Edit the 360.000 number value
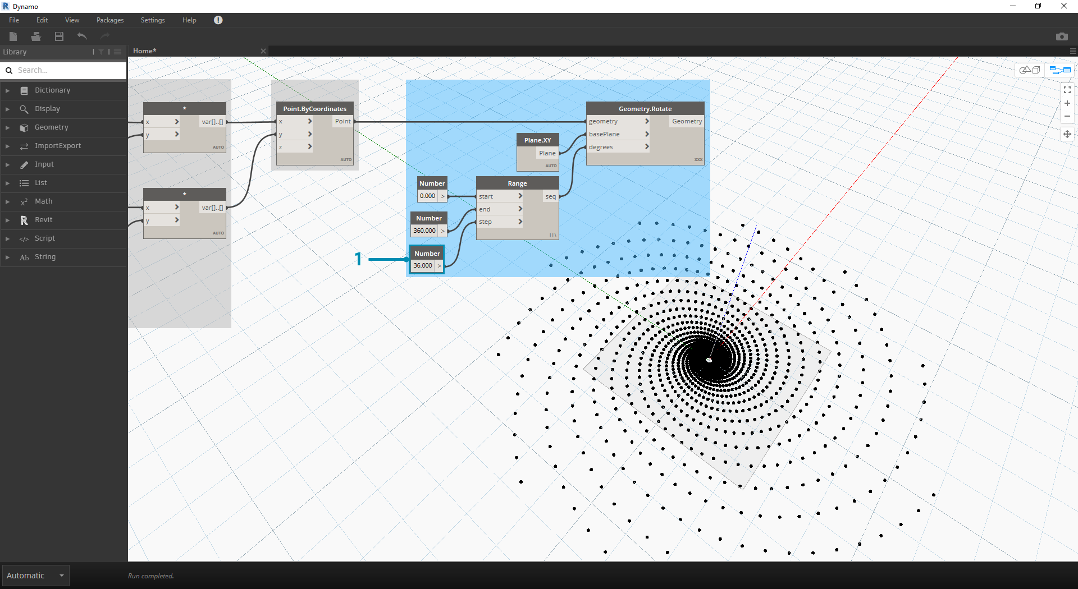The width and height of the screenshot is (1078, 589). (424, 231)
